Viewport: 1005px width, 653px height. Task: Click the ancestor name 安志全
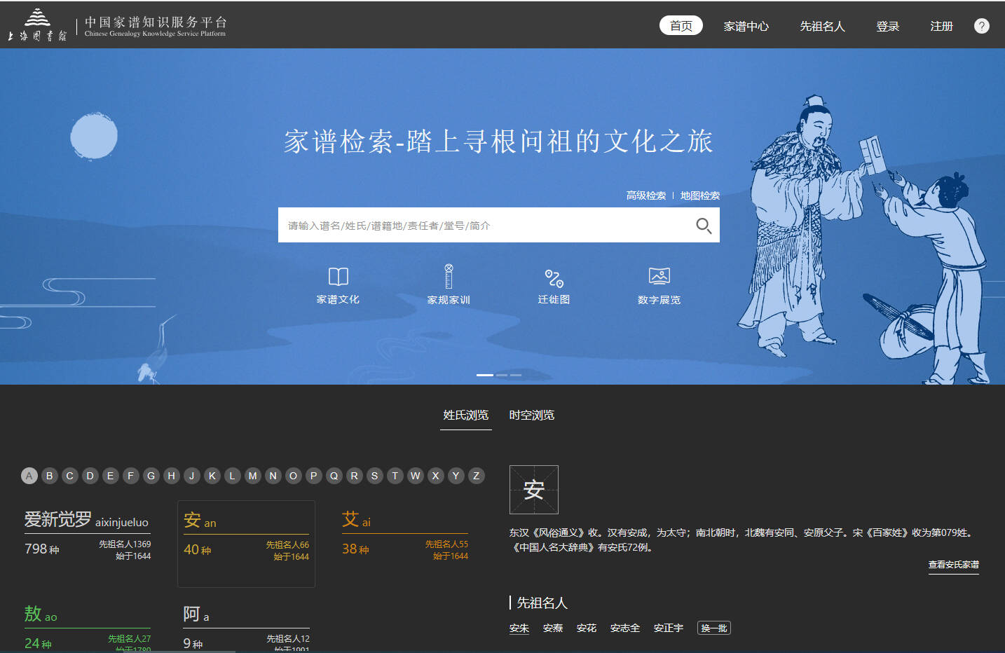tap(624, 628)
